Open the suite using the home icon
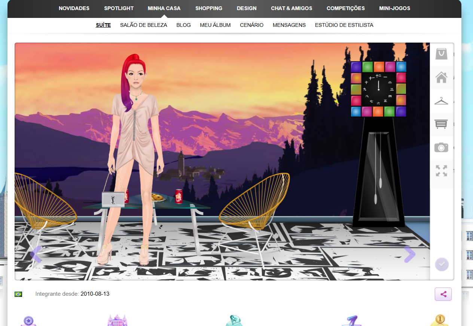Screen dimensions: 473x326 tap(442, 77)
